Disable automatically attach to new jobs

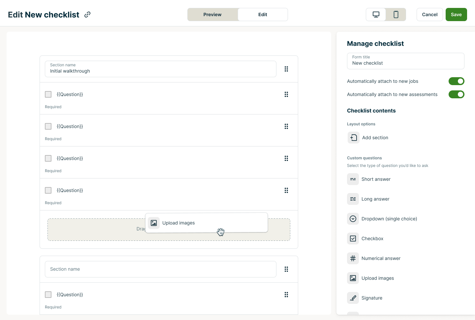point(457,81)
